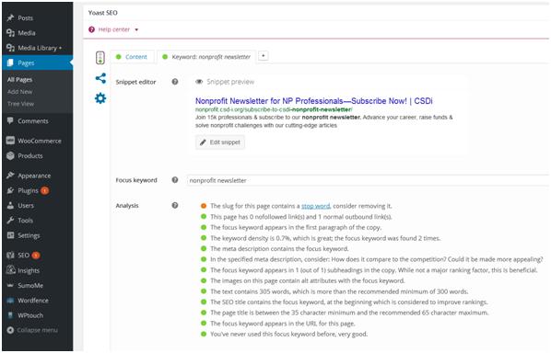Click 'text contains 305 words' analysis line
The height and width of the screenshot is (353, 551).
pyautogui.click(x=339, y=291)
